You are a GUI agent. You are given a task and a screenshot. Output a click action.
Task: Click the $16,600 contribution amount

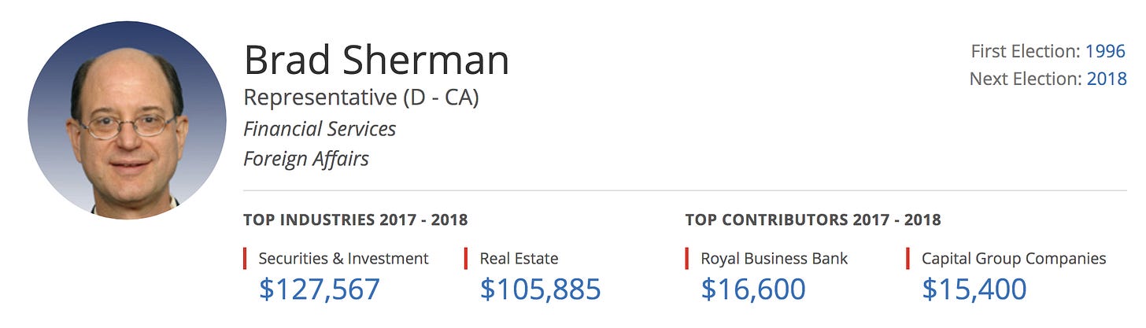point(753,289)
